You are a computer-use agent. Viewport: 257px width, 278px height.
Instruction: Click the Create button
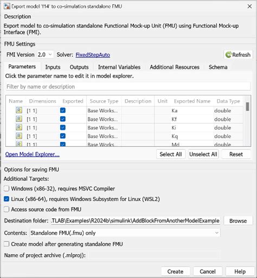click(x=175, y=271)
